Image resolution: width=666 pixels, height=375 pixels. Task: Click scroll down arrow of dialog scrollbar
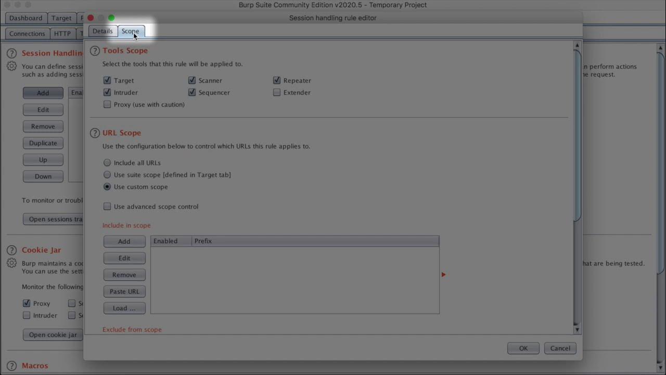(x=577, y=330)
